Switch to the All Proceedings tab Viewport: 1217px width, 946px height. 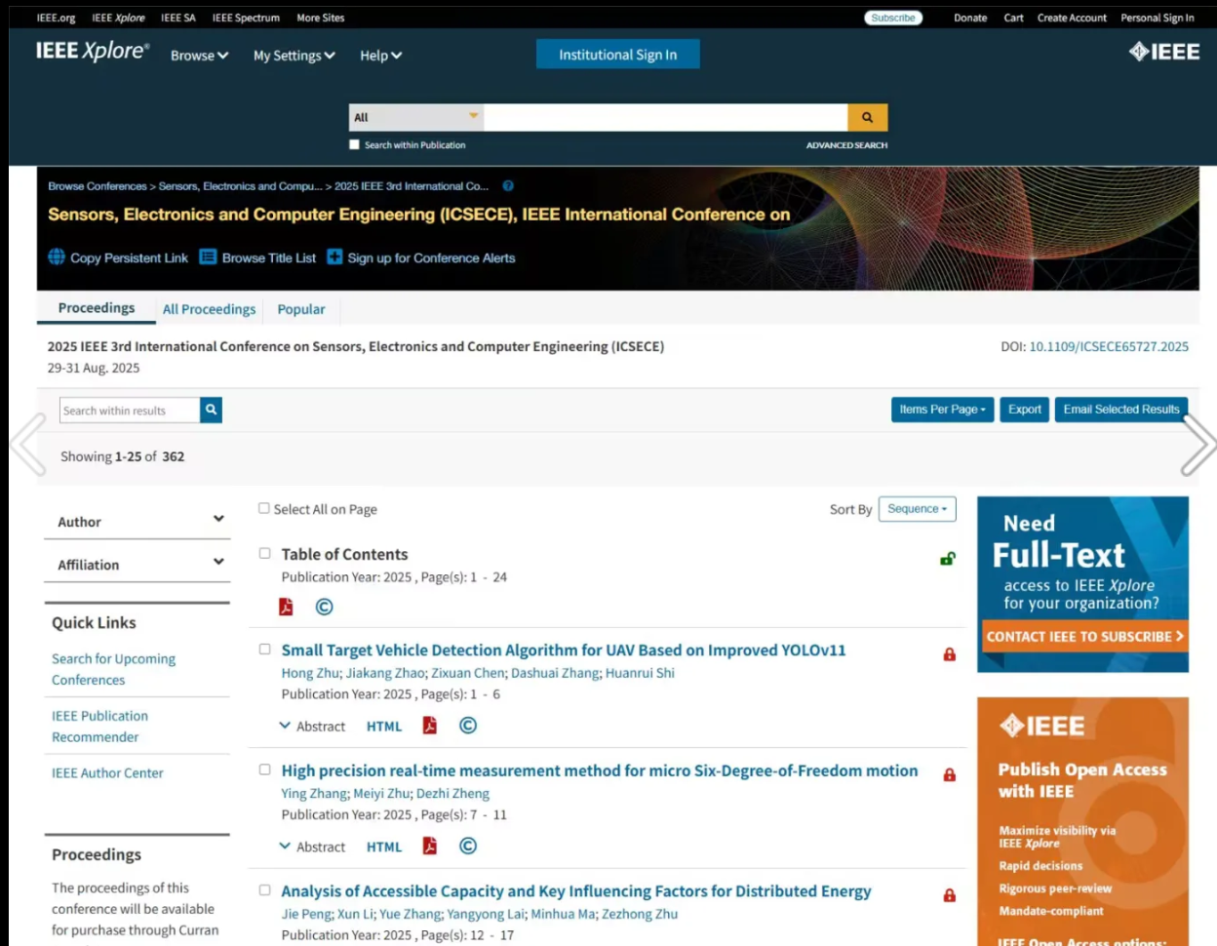pos(209,309)
